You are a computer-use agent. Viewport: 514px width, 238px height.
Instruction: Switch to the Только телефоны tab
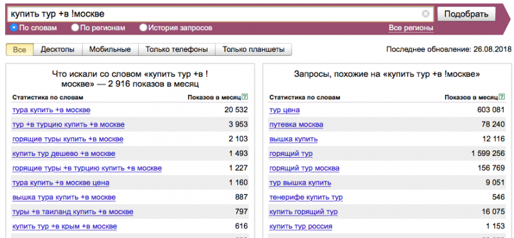tap(177, 49)
